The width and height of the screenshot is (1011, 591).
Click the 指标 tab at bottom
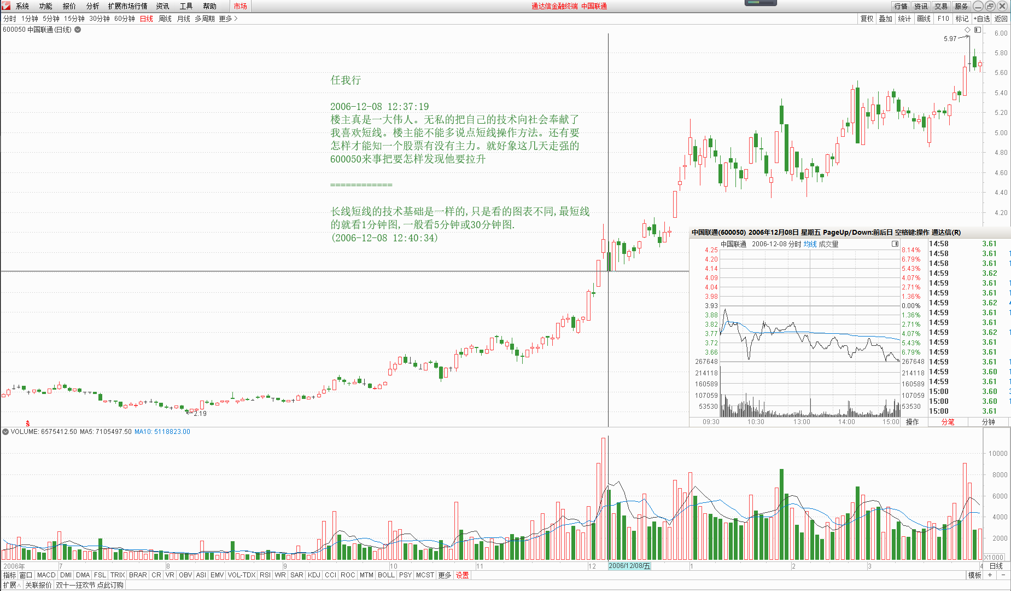(9, 575)
